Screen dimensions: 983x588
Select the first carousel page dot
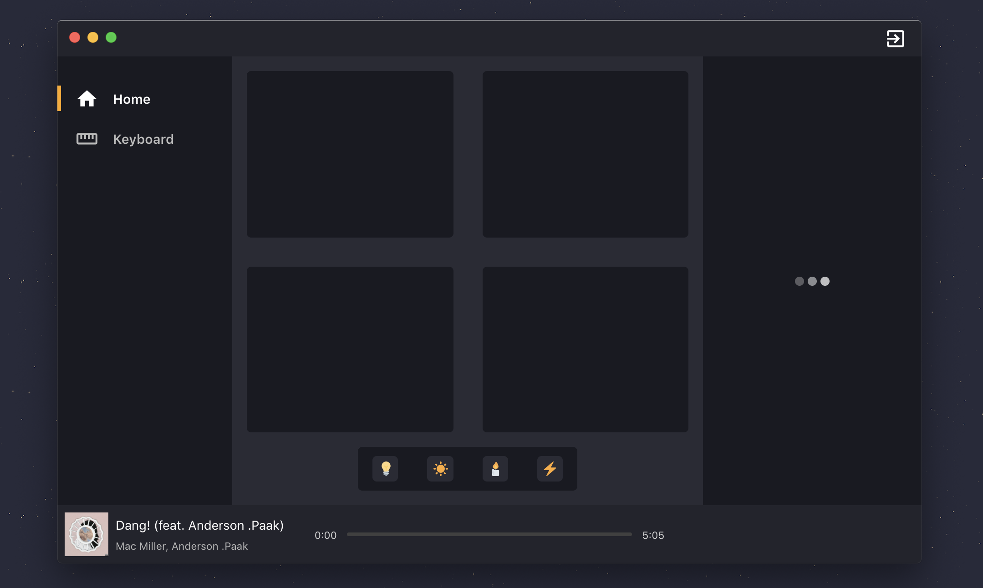800,281
